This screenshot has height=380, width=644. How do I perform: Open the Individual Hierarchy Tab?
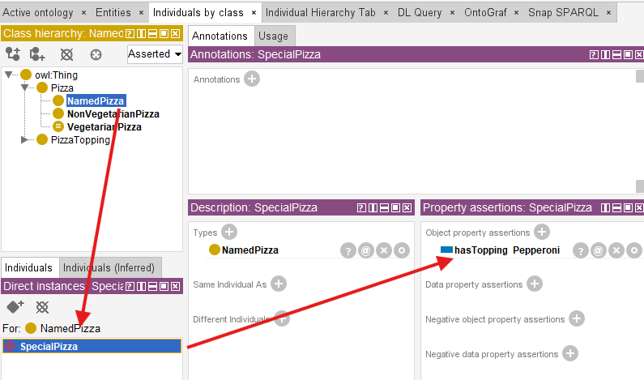tap(321, 13)
